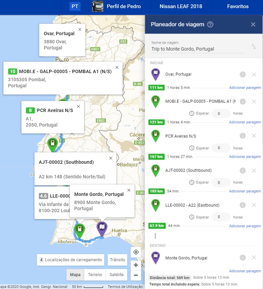The image size is (263, 289).
Task: Add a stop after the 103 km leg
Action: (245, 191)
